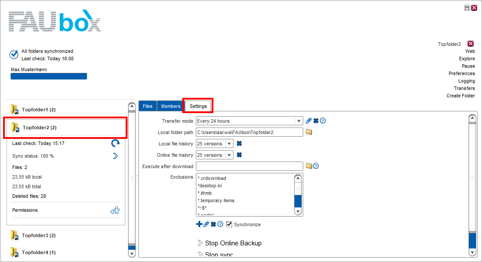Close Topfolder2 with the red X icon
Viewport: 482px width, 262px height.
[x=471, y=44]
